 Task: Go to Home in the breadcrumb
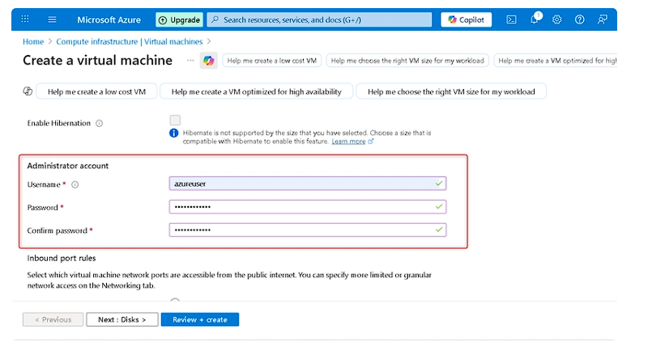tap(33, 40)
